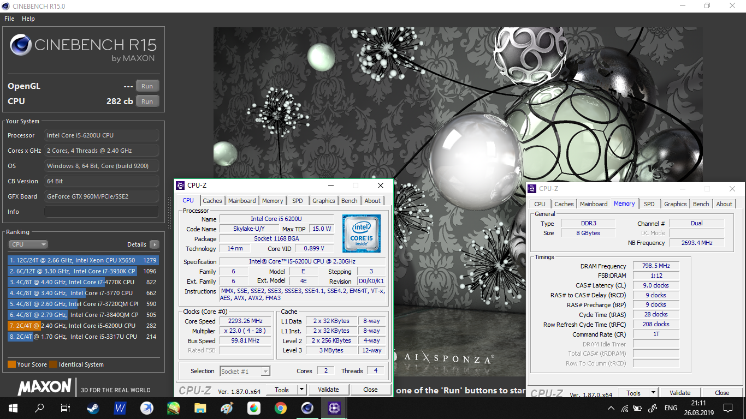Click the Intel Core i5 inside logo
Viewport: 746px width, 419px height.
point(361,233)
